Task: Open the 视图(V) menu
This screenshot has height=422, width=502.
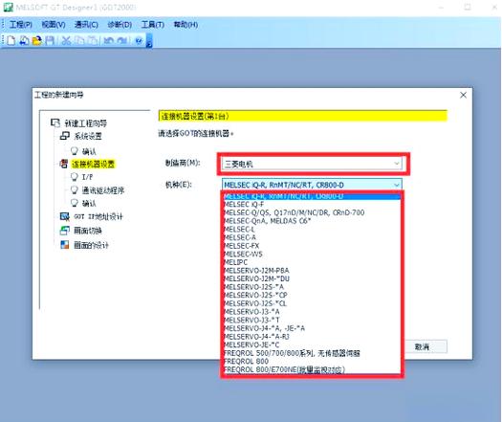Action: point(54,25)
